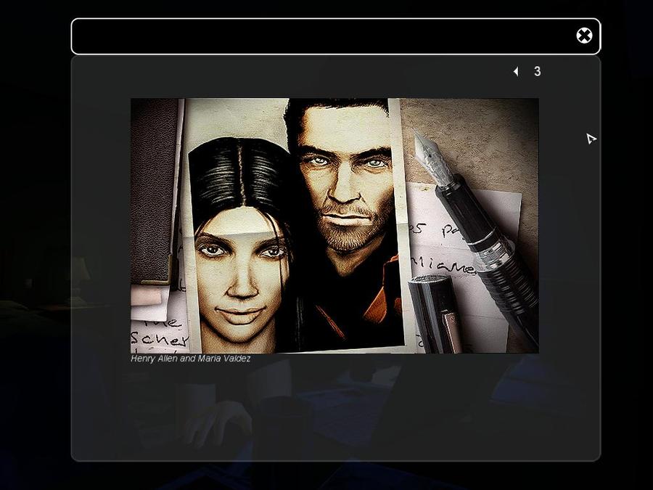Go to the previous page using the left arrow
The height and width of the screenshot is (490, 653).
tap(516, 72)
